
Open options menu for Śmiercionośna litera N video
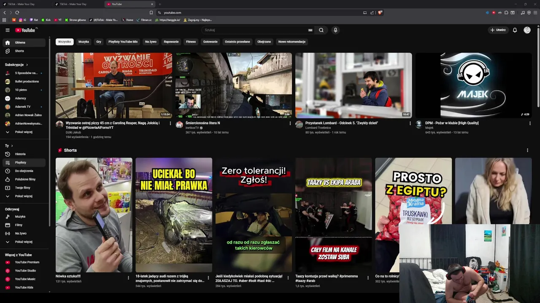[290, 123]
